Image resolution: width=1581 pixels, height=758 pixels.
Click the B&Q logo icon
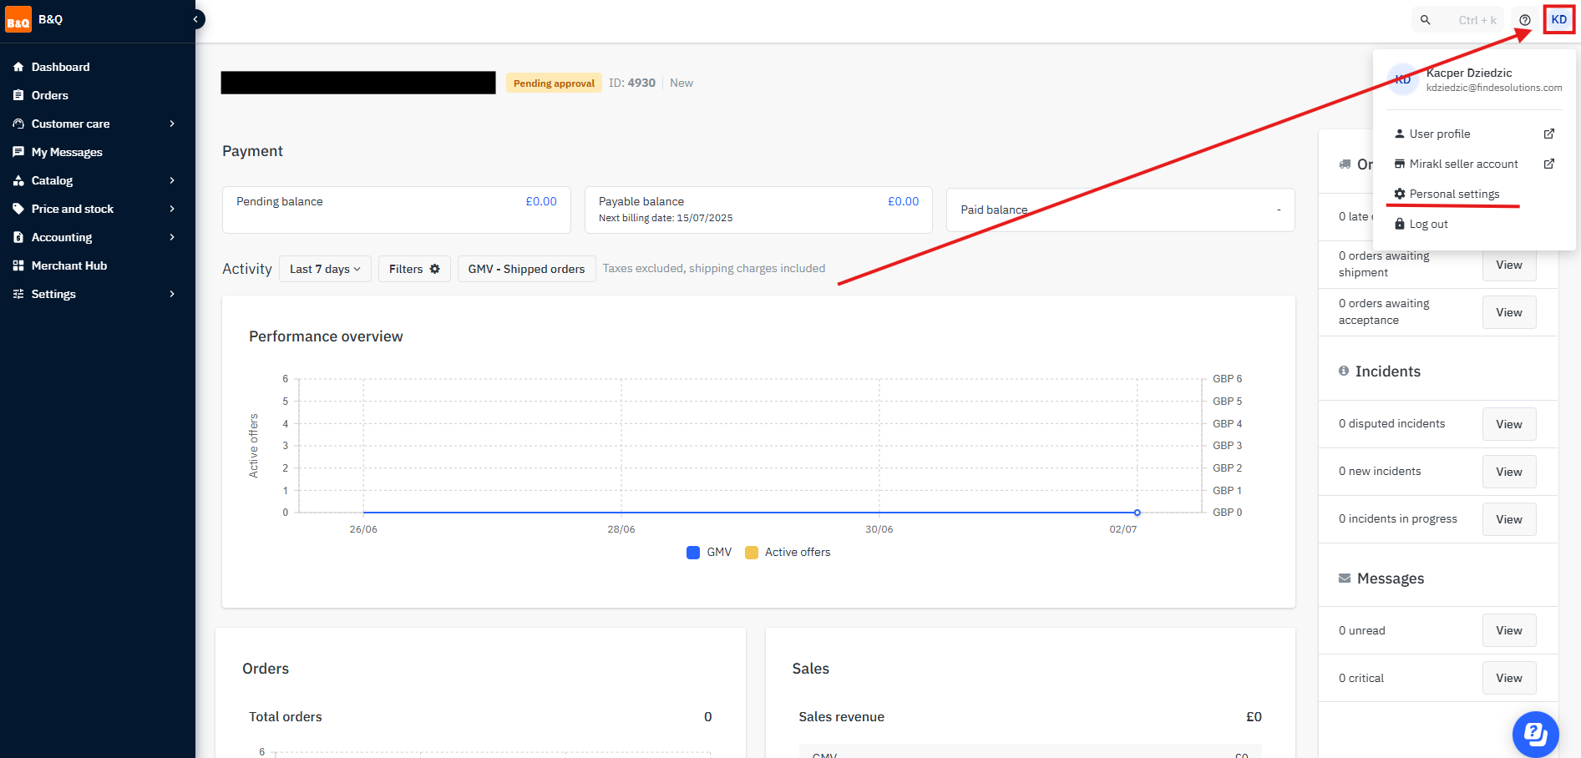point(18,20)
